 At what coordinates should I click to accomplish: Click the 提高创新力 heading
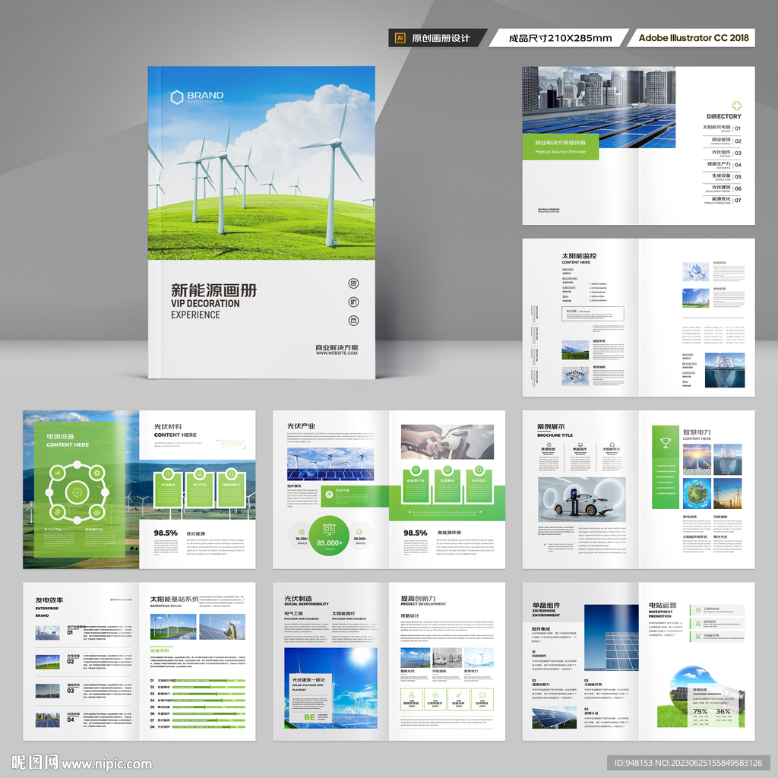pos(419,599)
